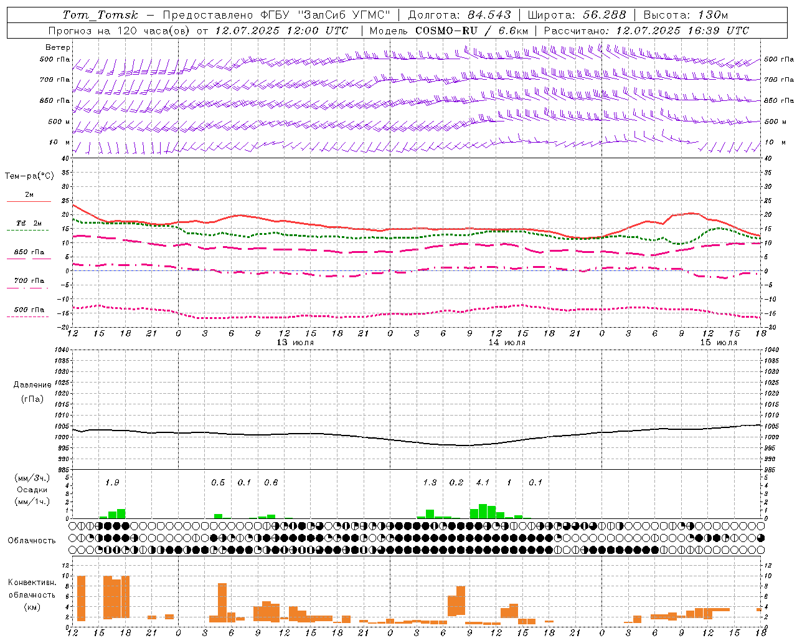Click the "Модель COSMO-RU / 6.6км" text
The height and width of the screenshot is (638, 797).
[x=449, y=31]
